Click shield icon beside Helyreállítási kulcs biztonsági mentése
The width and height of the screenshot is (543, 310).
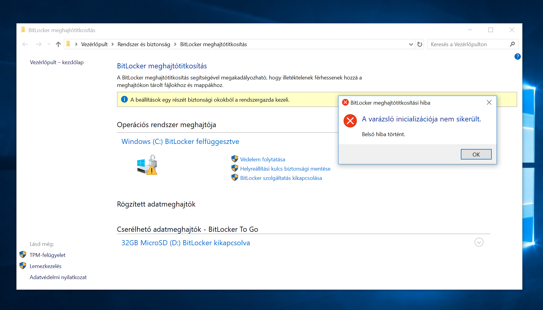(235, 168)
